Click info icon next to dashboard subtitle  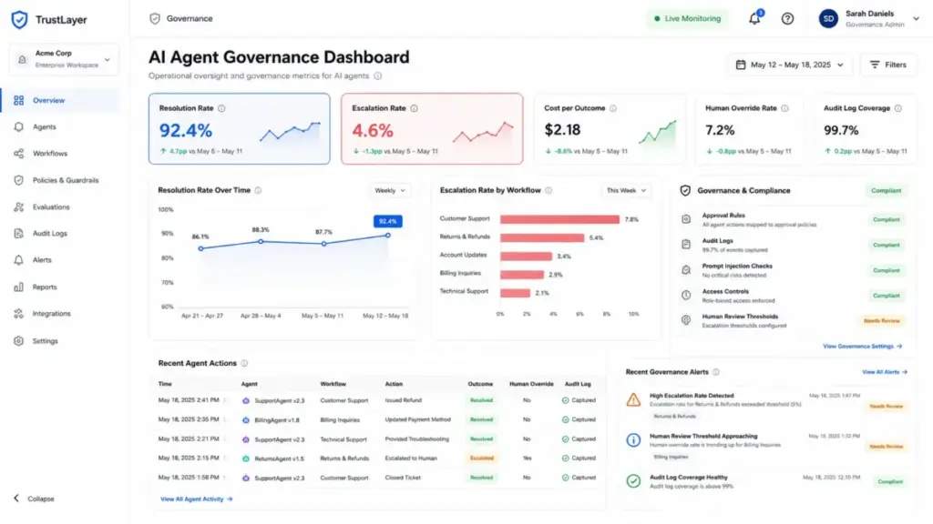[378, 76]
